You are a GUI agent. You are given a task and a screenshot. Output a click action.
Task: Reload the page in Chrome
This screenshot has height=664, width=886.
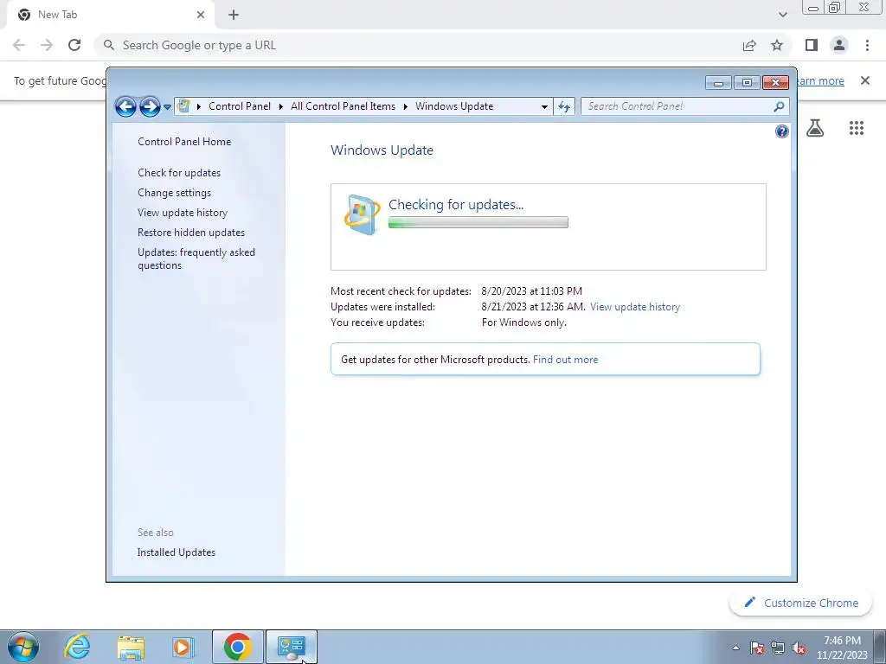(74, 45)
